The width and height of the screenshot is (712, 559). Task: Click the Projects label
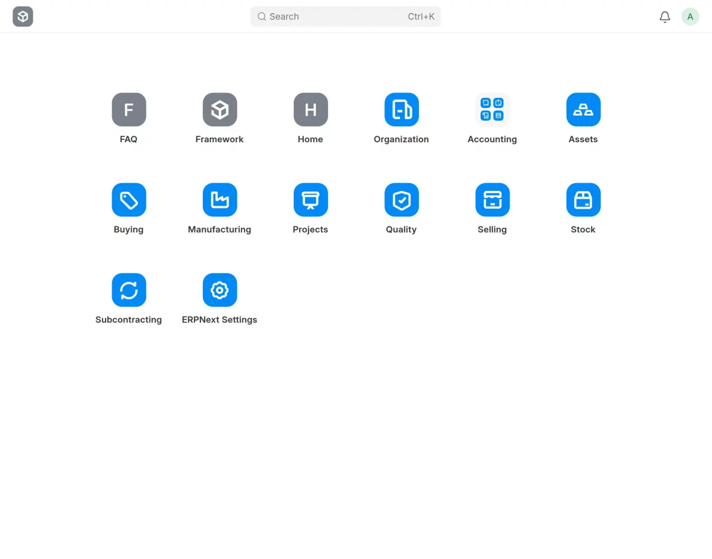tap(310, 229)
